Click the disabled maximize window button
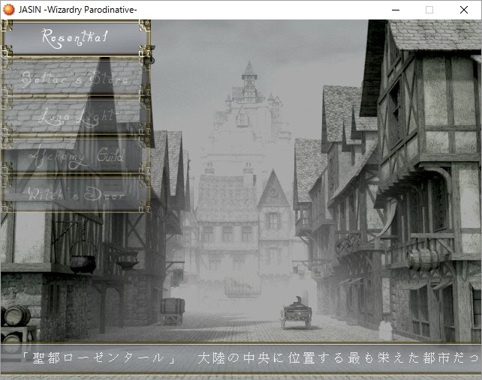The image size is (482, 380). click(429, 10)
